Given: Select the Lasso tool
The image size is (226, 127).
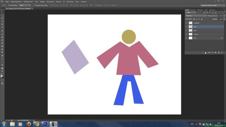Looking at the screenshot, I should tap(2, 18).
